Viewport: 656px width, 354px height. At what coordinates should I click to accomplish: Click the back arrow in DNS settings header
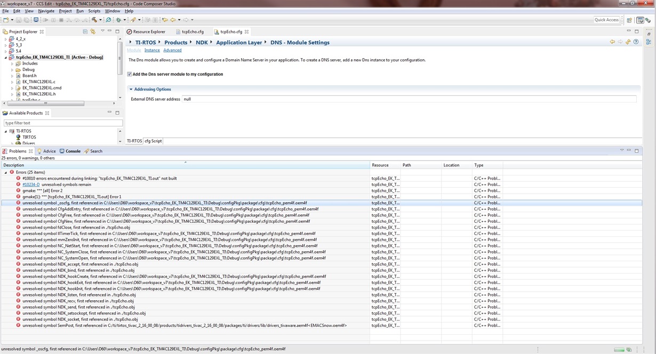612,42
